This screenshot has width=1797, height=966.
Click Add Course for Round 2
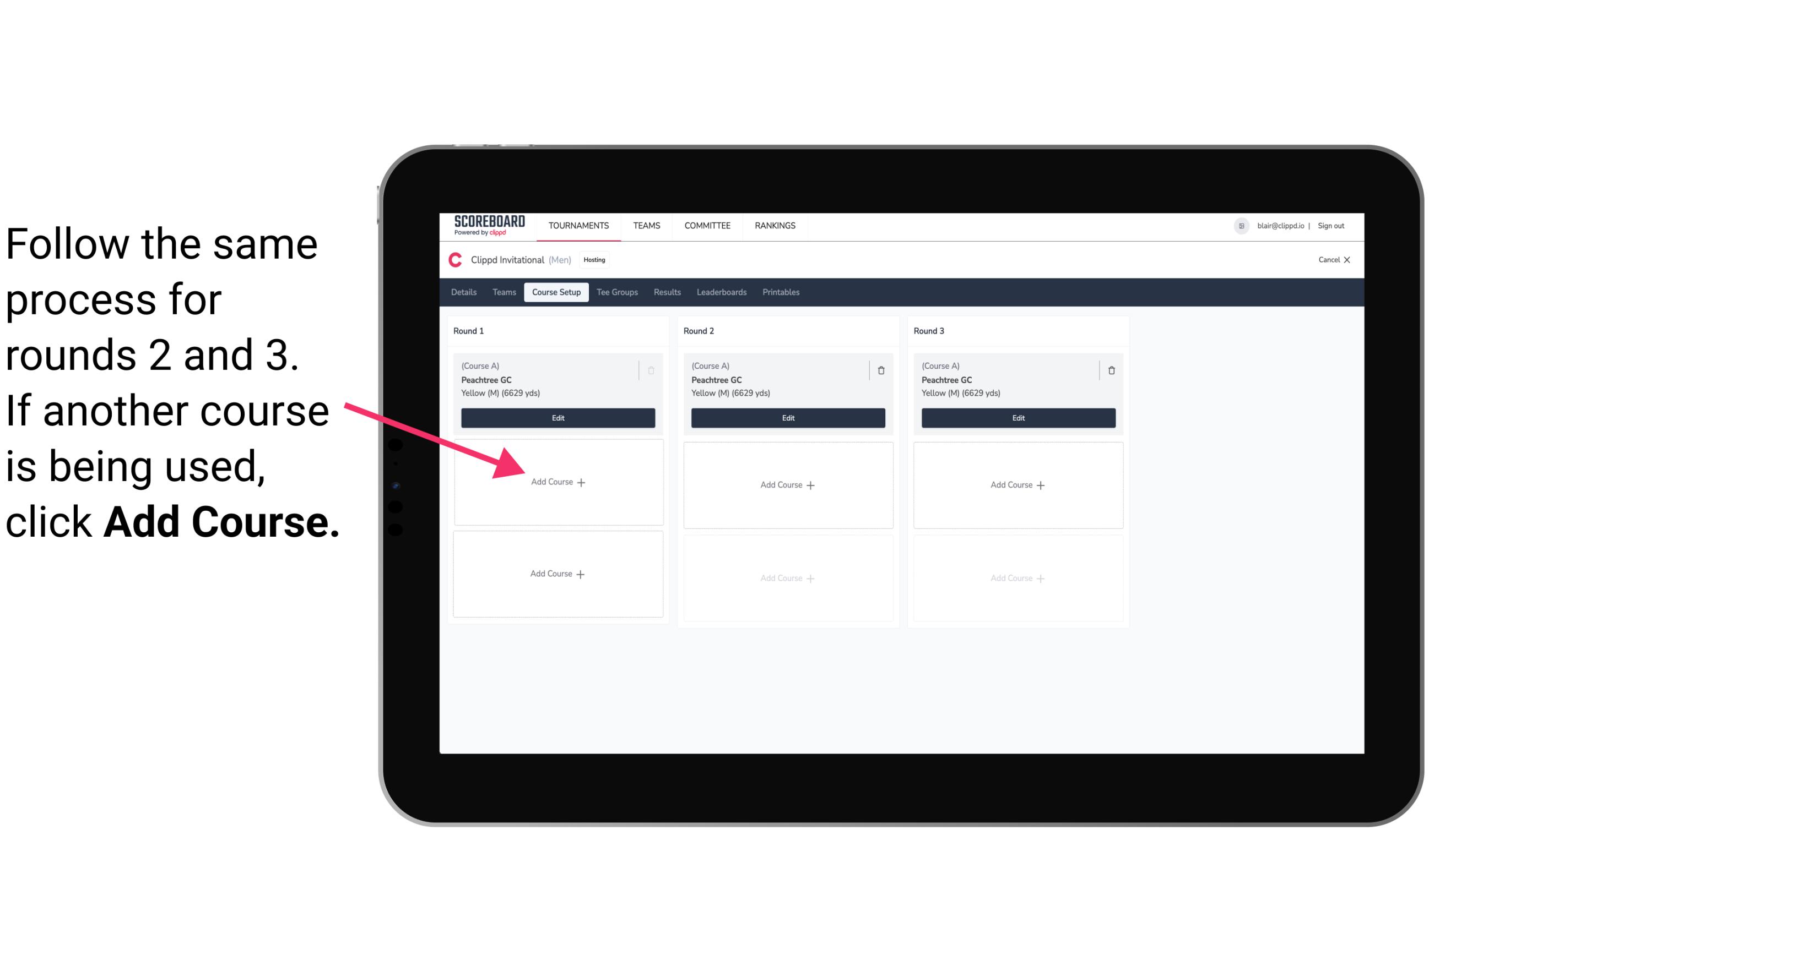[786, 484]
